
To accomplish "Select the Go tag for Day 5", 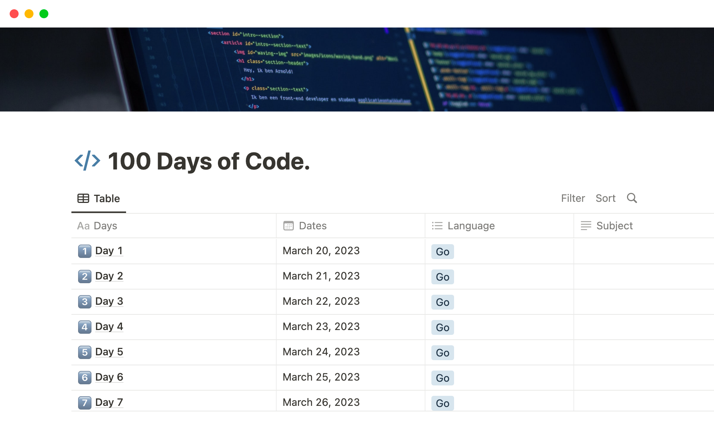I will coord(442,352).
